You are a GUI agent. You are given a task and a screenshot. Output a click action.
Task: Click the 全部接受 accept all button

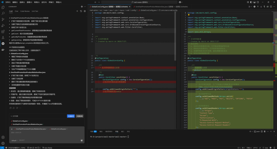[71, 116]
